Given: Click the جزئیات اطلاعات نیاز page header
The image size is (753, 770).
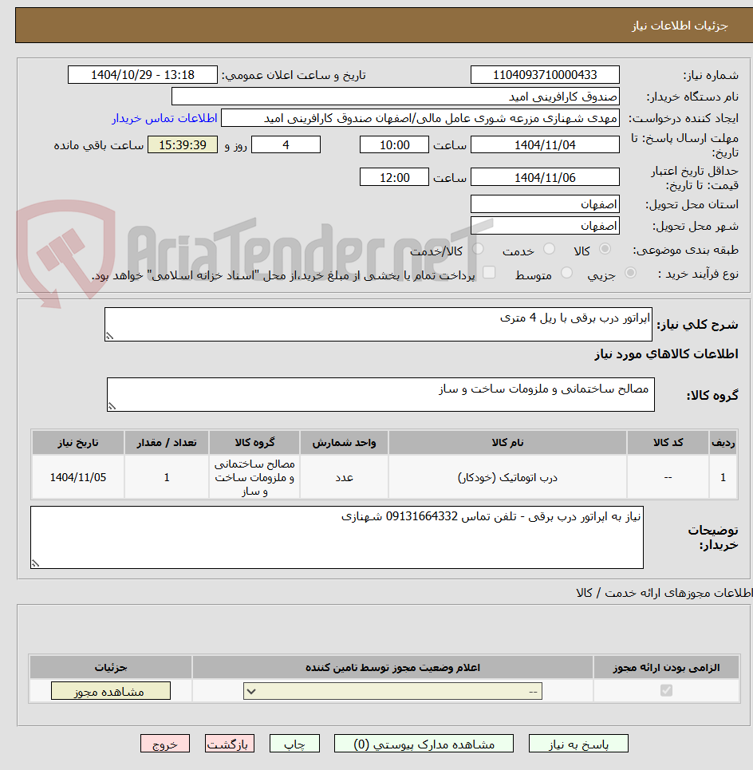Looking at the screenshot, I should click(x=680, y=26).
